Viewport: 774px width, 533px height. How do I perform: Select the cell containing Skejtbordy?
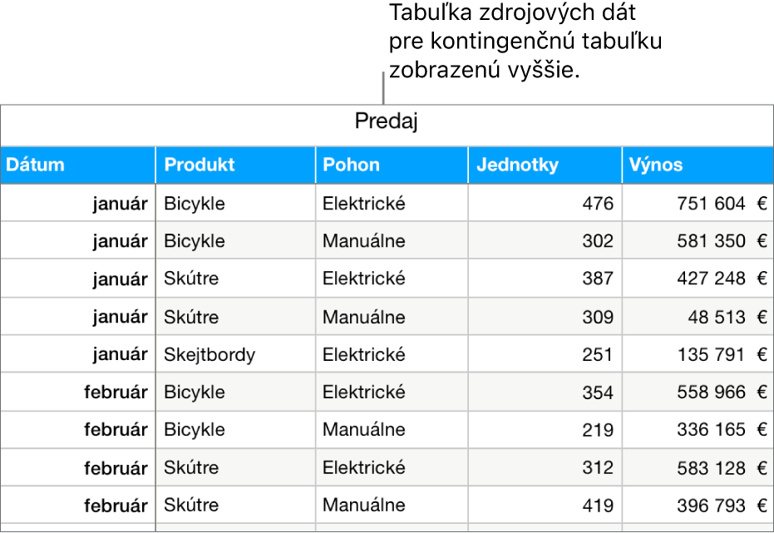click(210, 355)
